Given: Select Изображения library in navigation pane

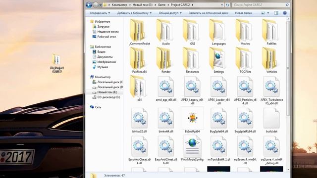Looking at the screenshot, I should tap(105, 62).
